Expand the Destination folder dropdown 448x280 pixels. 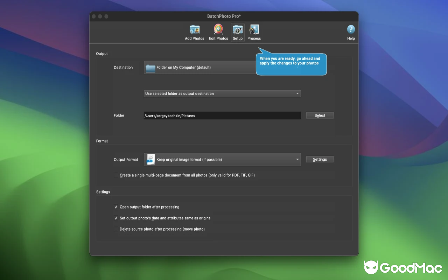click(210, 67)
